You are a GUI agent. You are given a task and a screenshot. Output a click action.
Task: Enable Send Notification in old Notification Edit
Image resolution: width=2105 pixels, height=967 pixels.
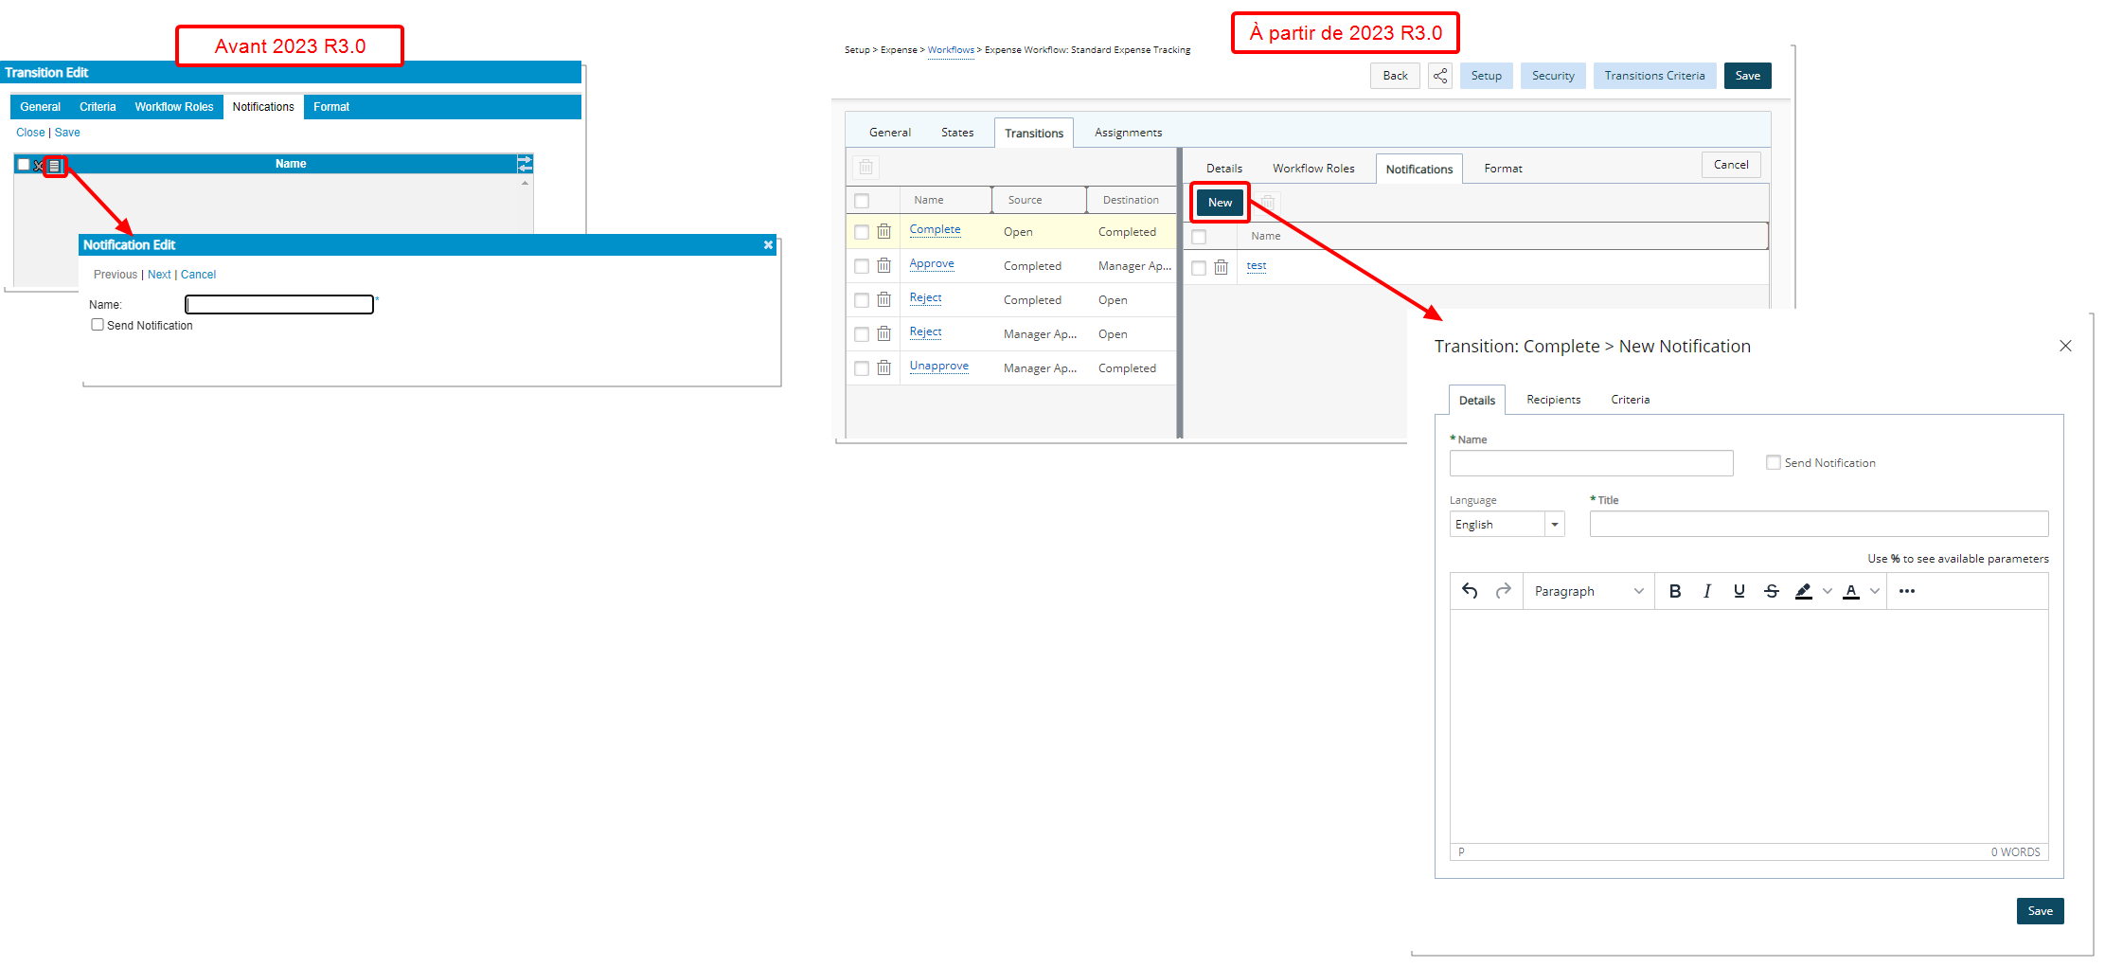tap(98, 325)
